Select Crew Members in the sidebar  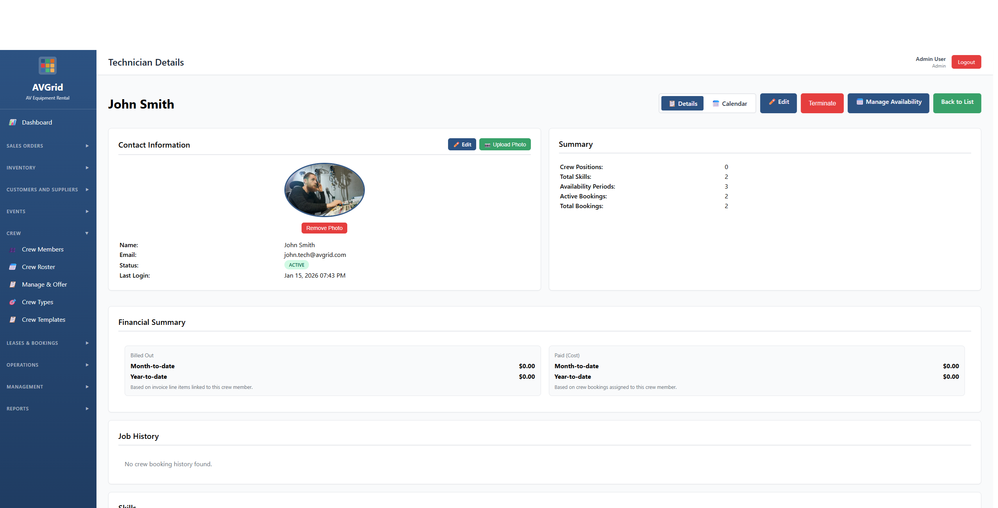click(x=42, y=249)
